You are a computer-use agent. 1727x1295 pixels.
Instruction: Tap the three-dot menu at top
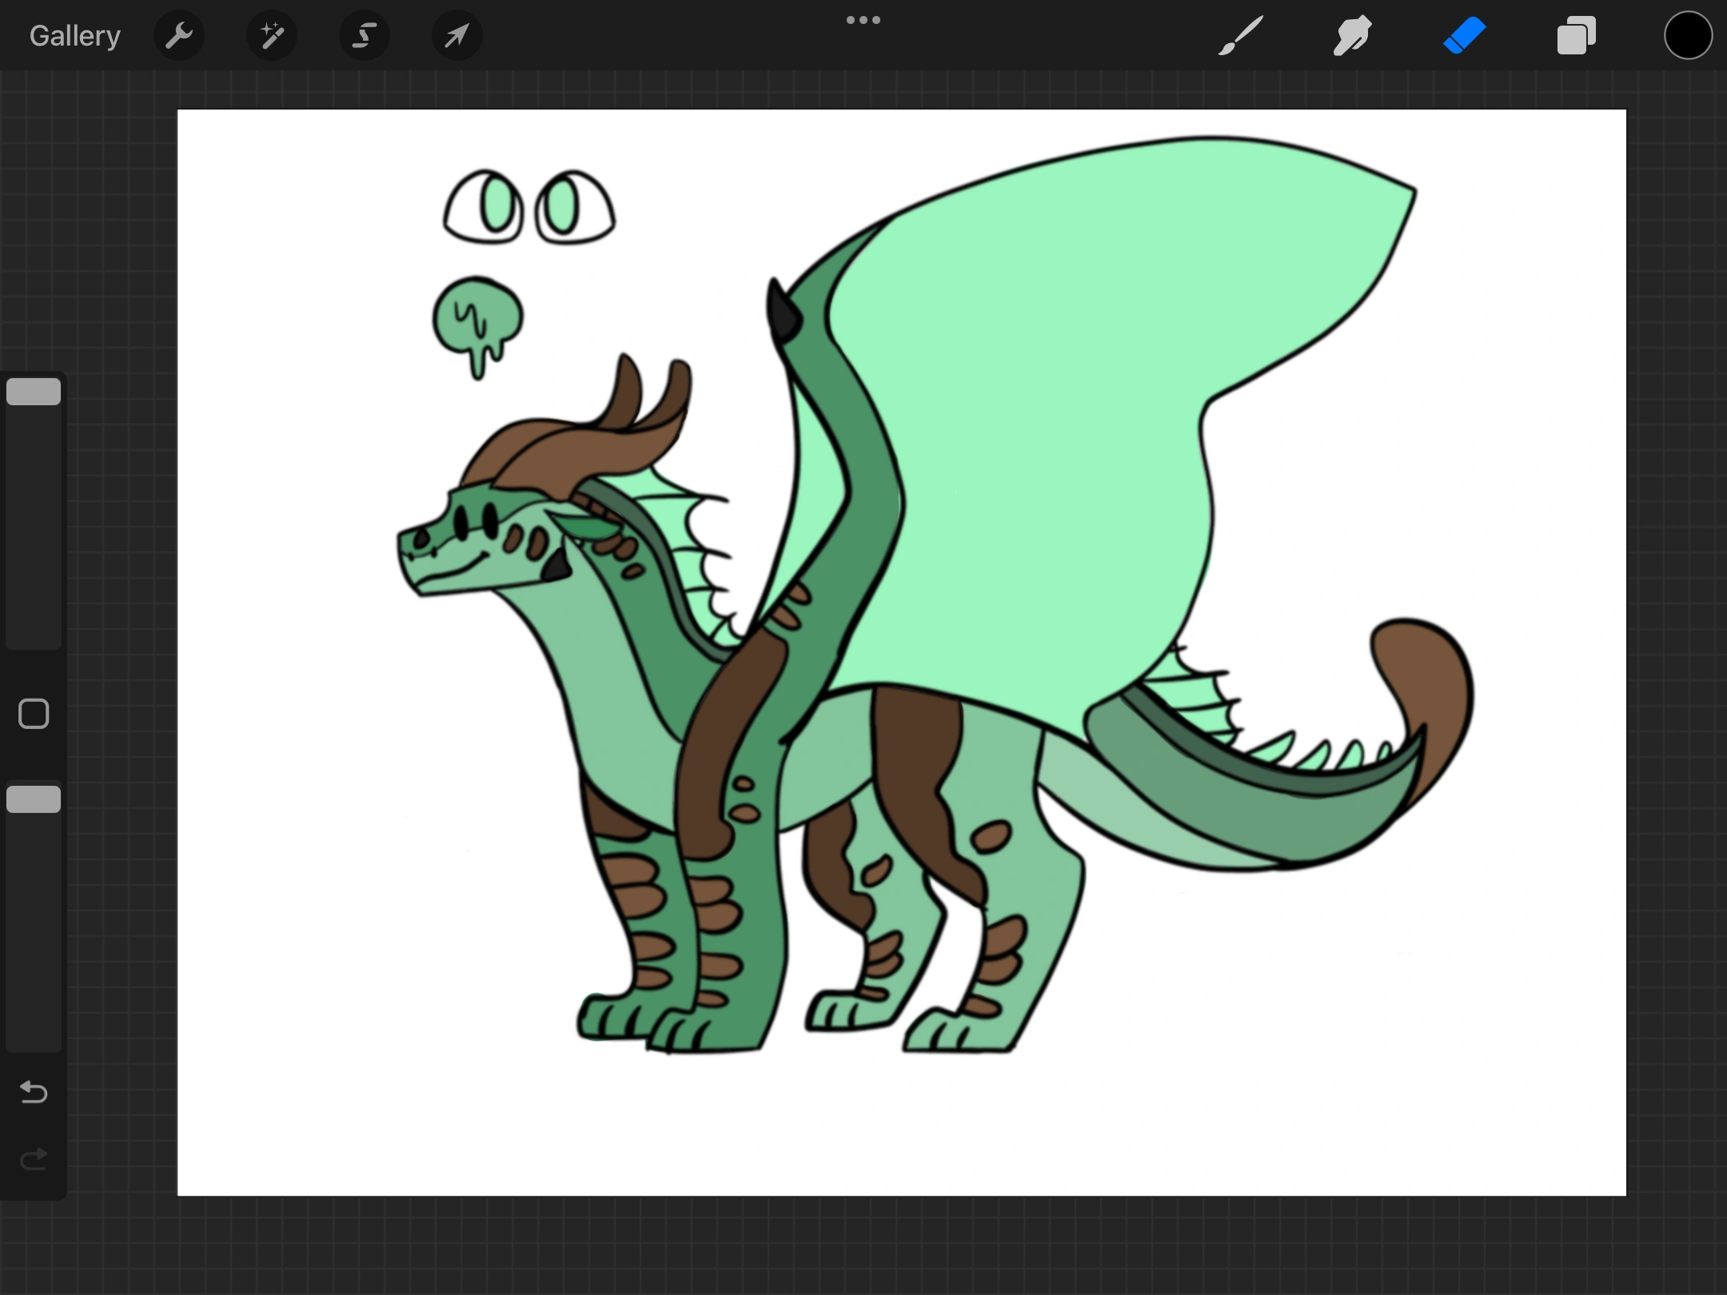[x=863, y=20]
